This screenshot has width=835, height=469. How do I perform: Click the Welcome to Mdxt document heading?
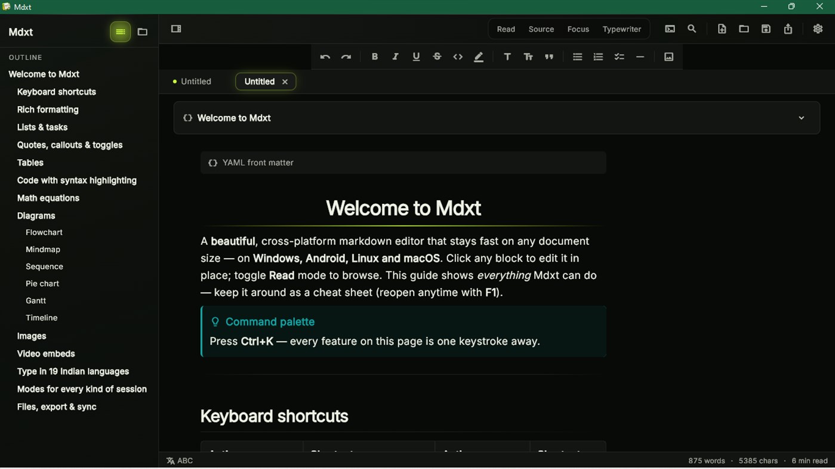403,208
